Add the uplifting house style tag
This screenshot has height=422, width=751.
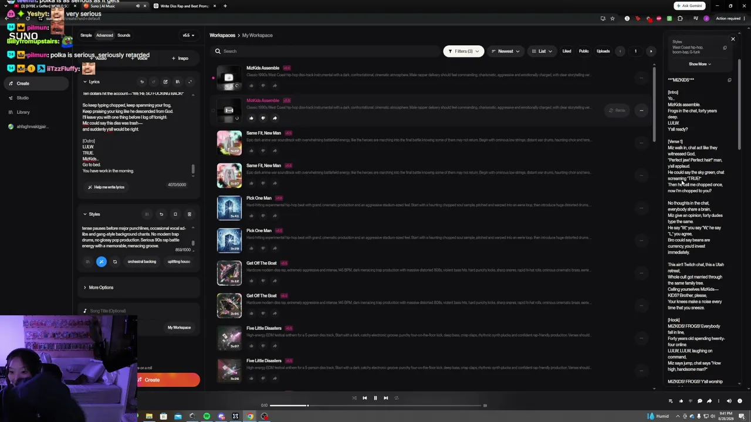pyautogui.click(x=178, y=261)
